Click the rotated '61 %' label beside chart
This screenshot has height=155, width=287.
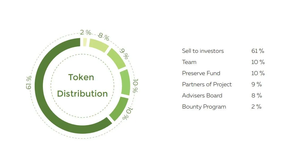(x=29, y=83)
